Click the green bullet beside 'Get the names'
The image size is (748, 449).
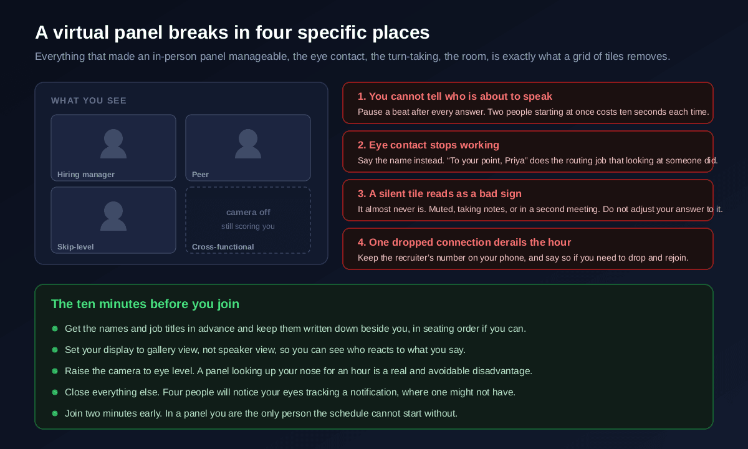(x=55, y=329)
